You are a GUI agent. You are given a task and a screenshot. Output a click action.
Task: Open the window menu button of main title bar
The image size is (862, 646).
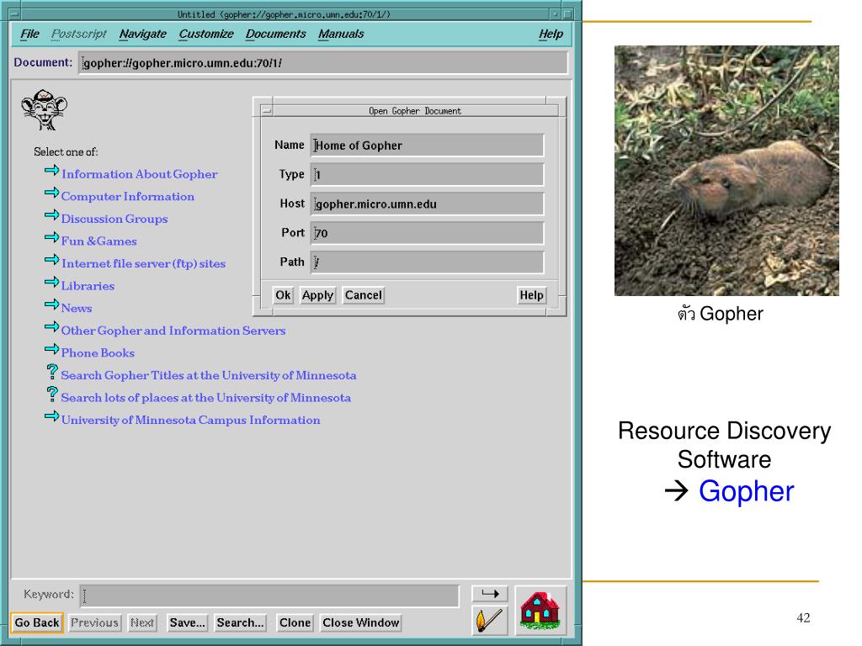(x=15, y=14)
